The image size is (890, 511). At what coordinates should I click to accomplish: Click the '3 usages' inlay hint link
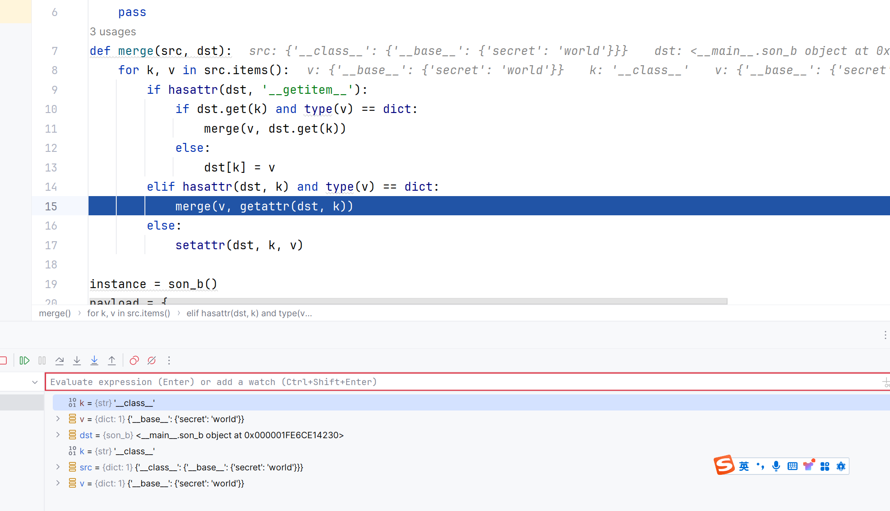113,32
